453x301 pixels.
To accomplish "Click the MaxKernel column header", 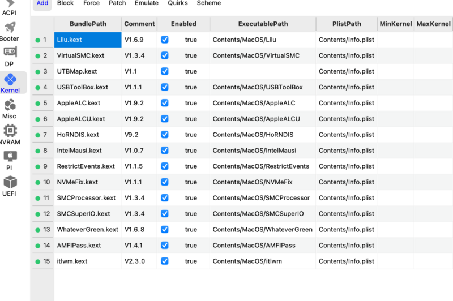I will [x=433, y=24].
